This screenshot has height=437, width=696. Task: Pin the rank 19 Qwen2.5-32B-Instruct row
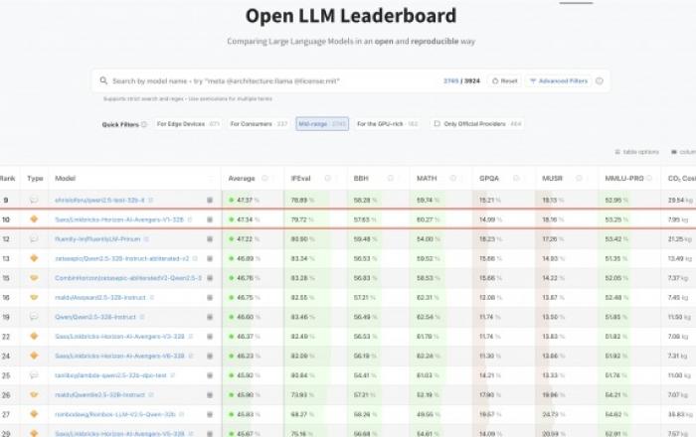[x=210, y=317]
